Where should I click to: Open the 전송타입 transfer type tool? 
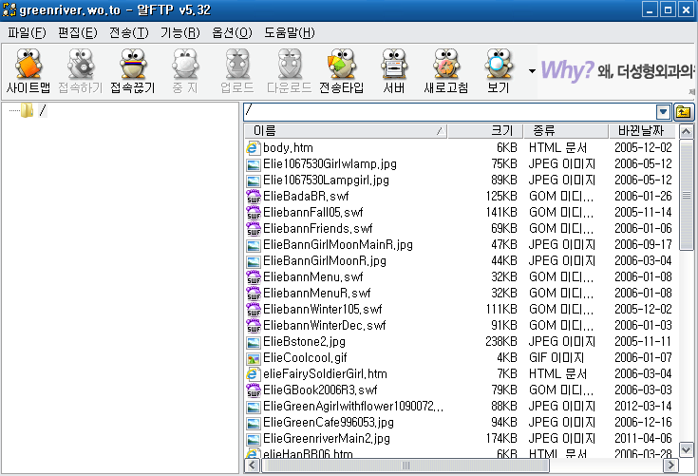click(x=341, y=71)
